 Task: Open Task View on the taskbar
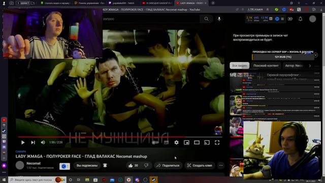79,179
